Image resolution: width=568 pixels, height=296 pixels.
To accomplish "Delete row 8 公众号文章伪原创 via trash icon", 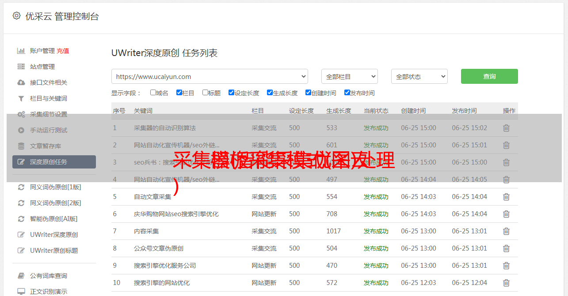I will coord(507,248).
